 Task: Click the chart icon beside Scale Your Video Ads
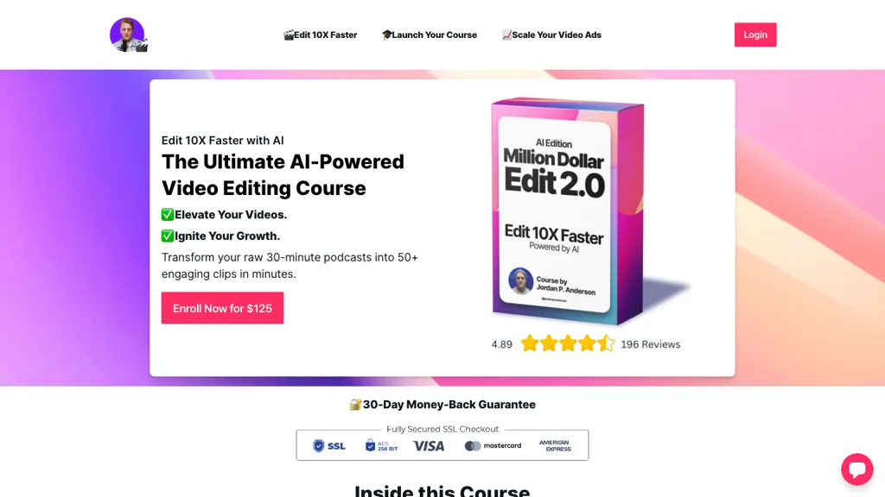coord(506,35)
